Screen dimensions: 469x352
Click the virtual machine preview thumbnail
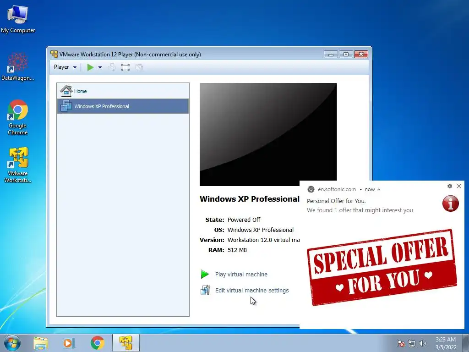point(268,134)
